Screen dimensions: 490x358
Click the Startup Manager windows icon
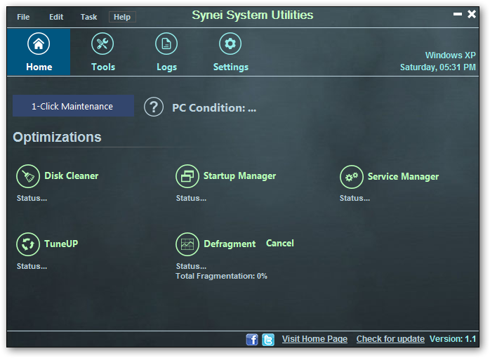click(187, 176)
